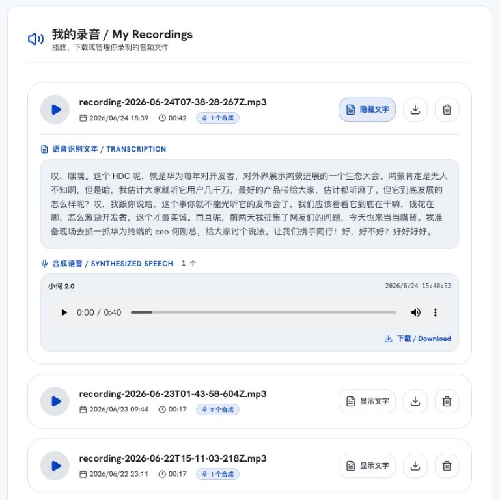Delete the 2026-06-24T07-38-28 recording
Screen dimensions: 500x500
(x=447, y=109)
